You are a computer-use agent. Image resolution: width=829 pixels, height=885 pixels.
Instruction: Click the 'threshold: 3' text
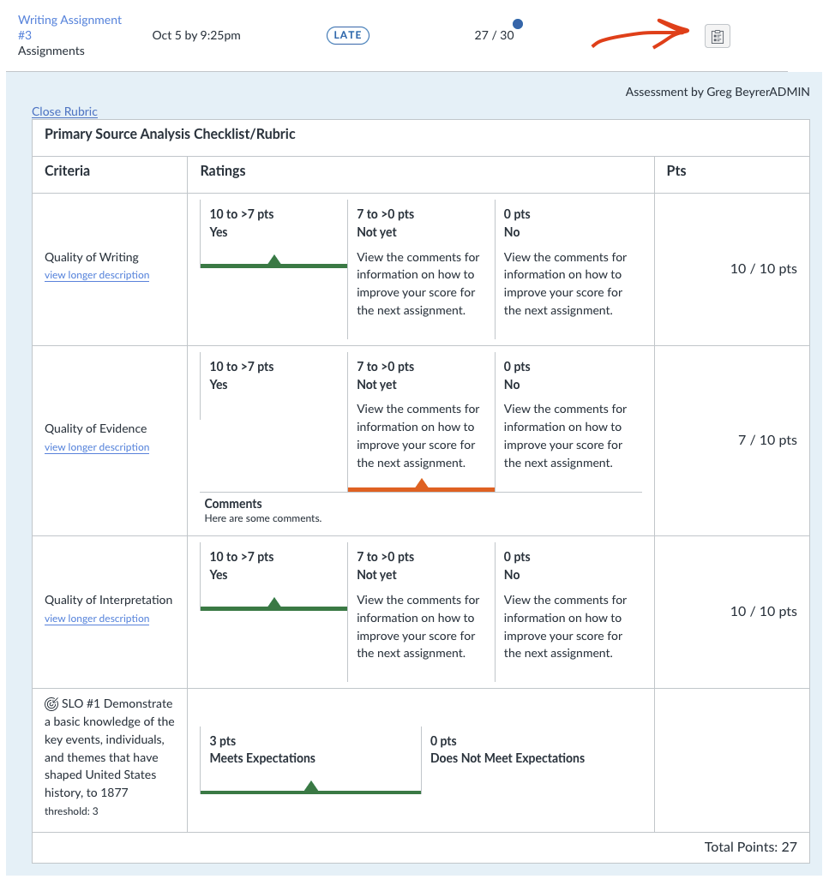tap(71, 811)
